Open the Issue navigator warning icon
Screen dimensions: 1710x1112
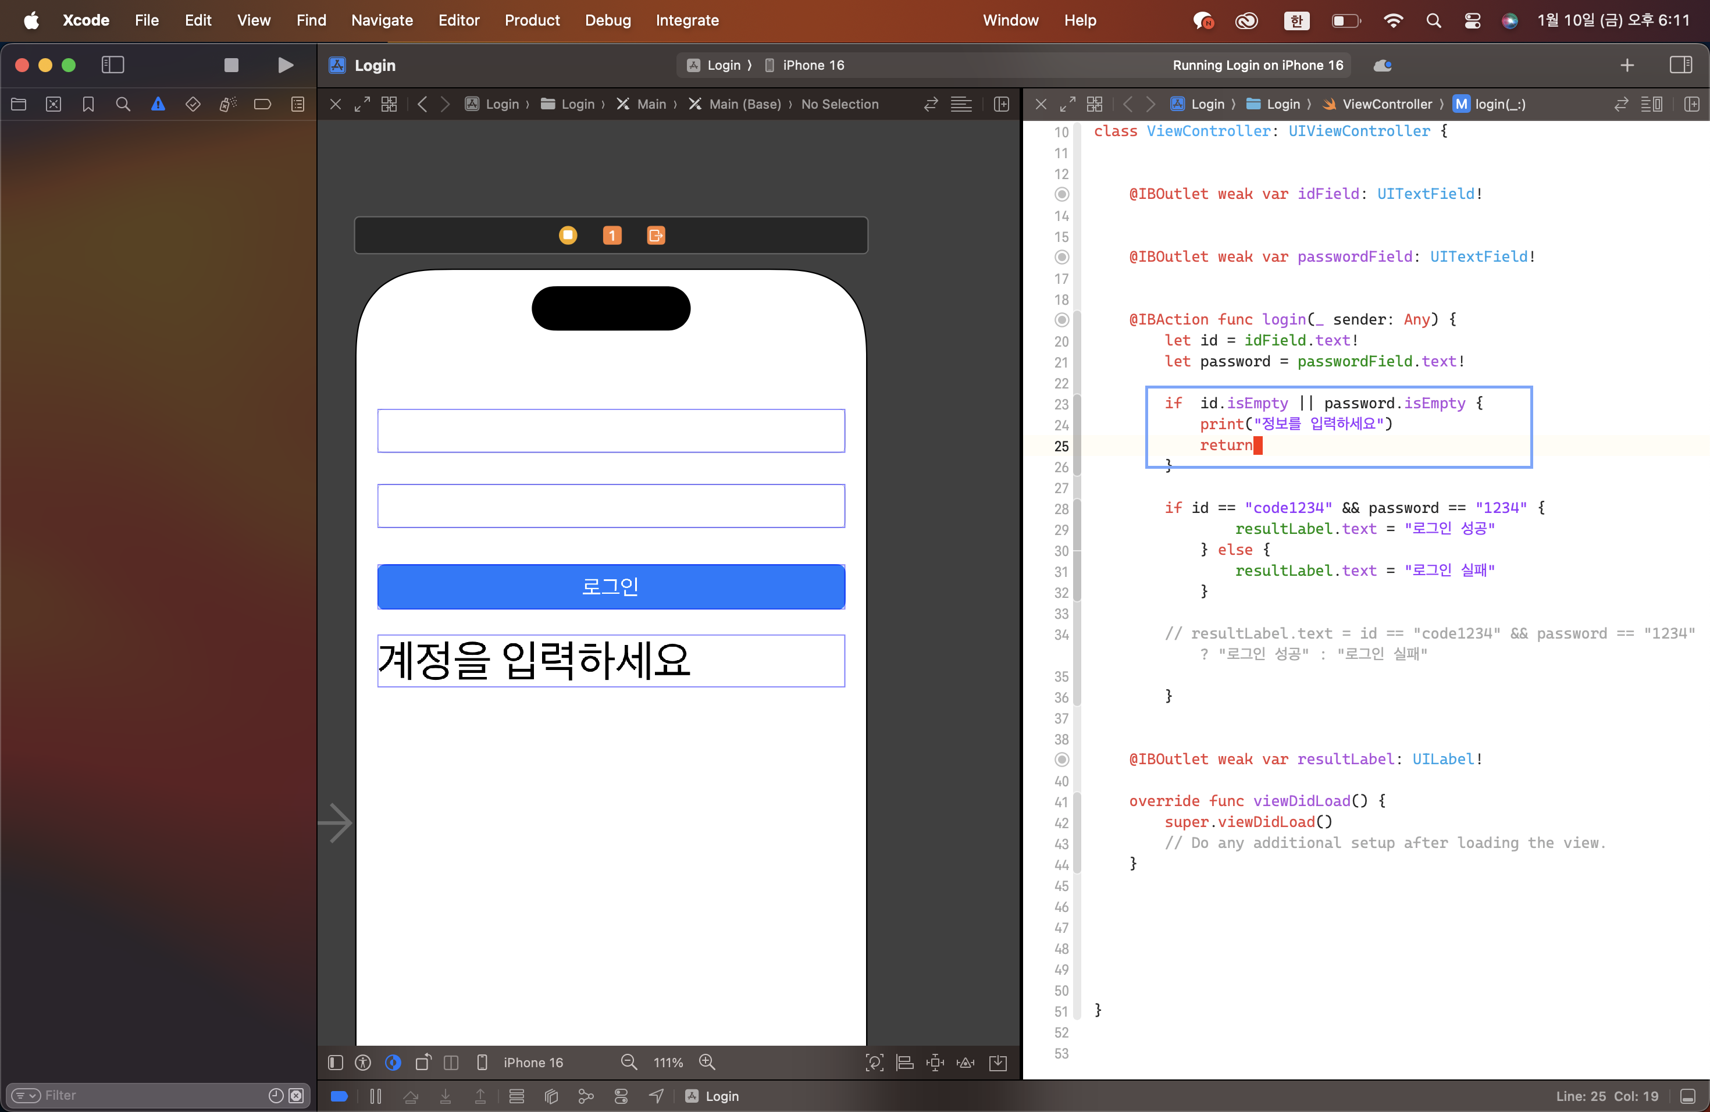158,105
